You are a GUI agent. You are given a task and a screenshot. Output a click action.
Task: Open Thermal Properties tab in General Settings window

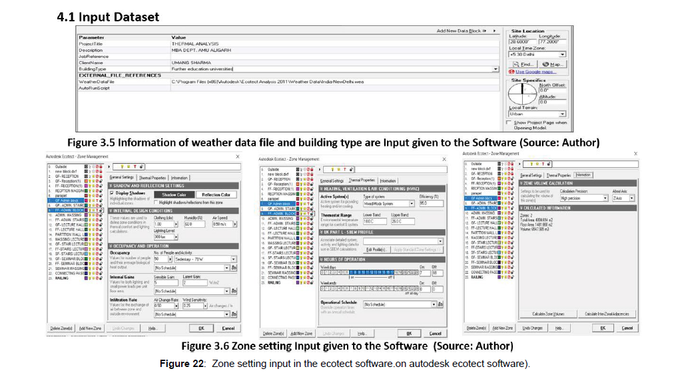(153, 178)
